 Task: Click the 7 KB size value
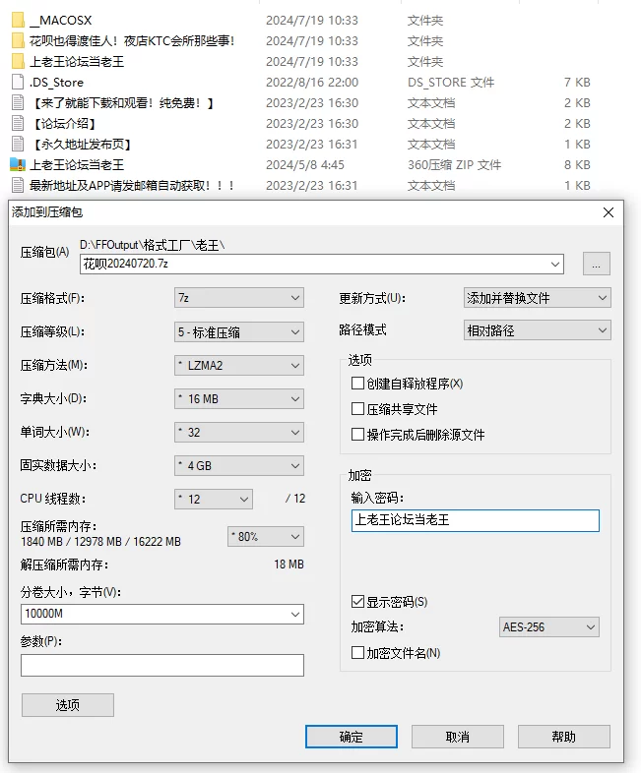coord(577,83)
